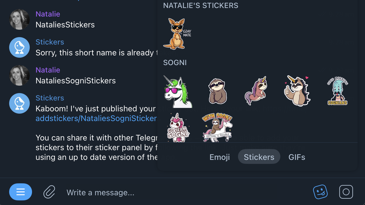Send the sloth riding unicorn sticker

[217, 127]
